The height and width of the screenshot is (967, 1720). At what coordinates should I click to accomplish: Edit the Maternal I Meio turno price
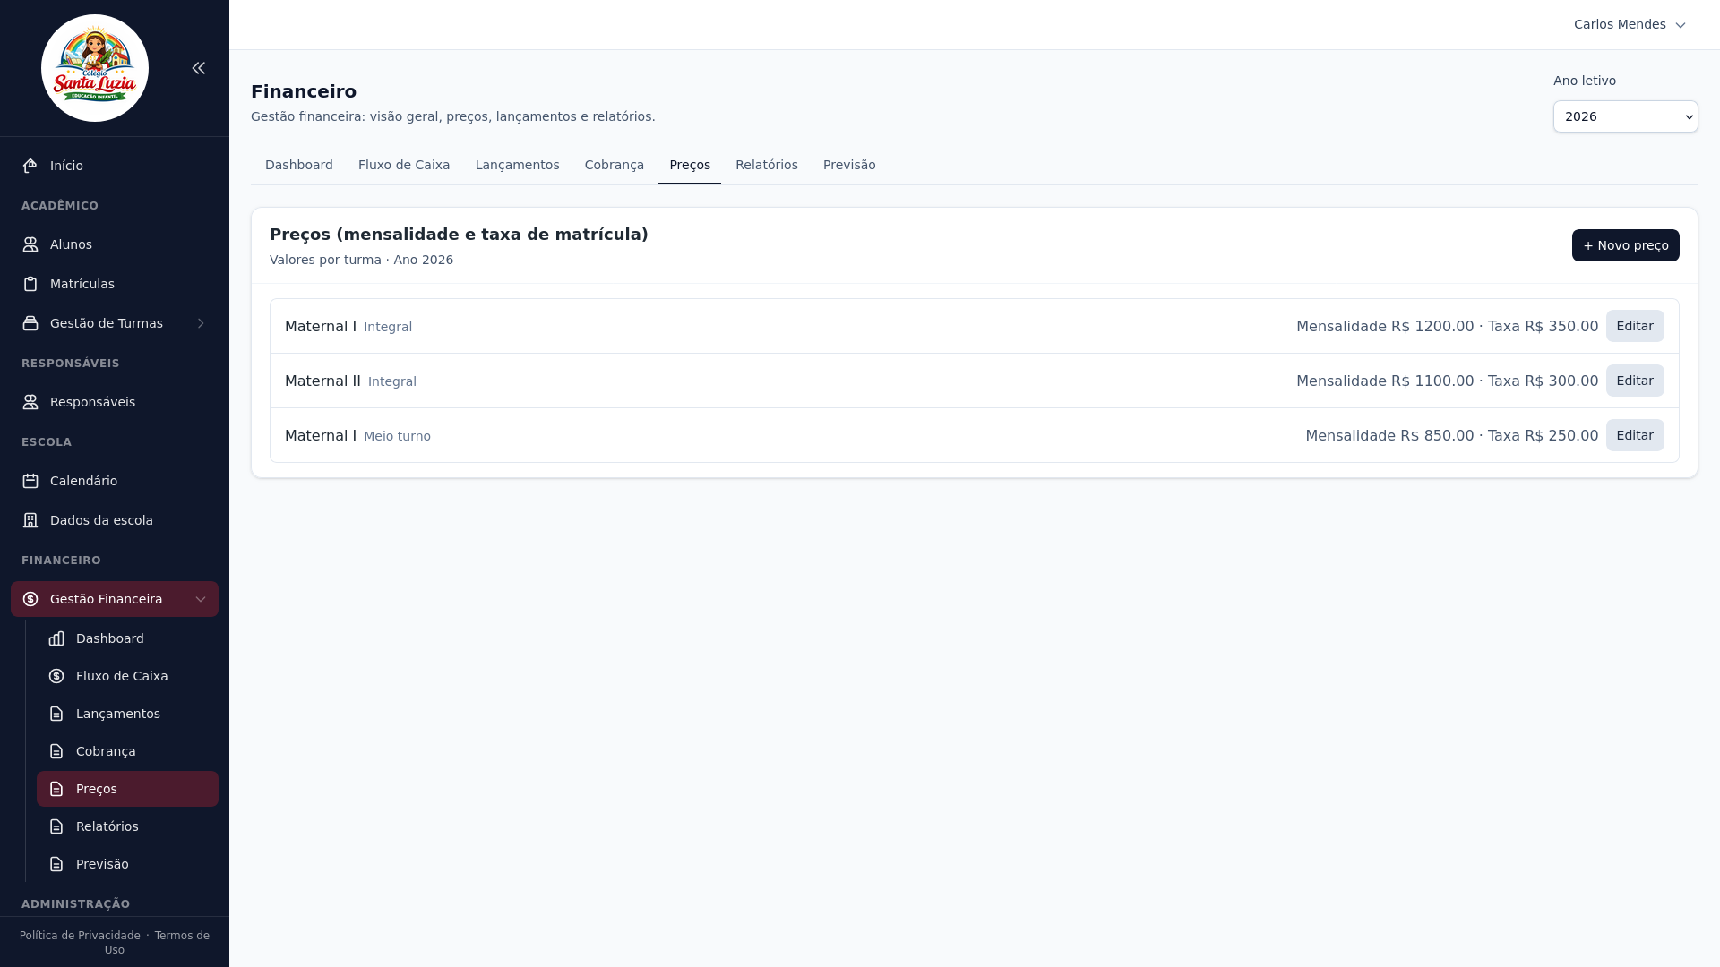1634,435
